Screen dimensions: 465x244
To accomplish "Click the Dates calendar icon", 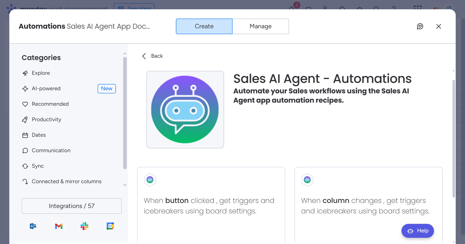I will 25,135.
